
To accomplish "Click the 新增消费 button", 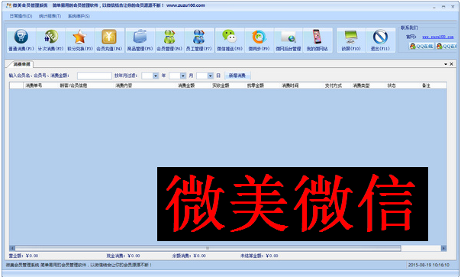I will tap(237, 76).
